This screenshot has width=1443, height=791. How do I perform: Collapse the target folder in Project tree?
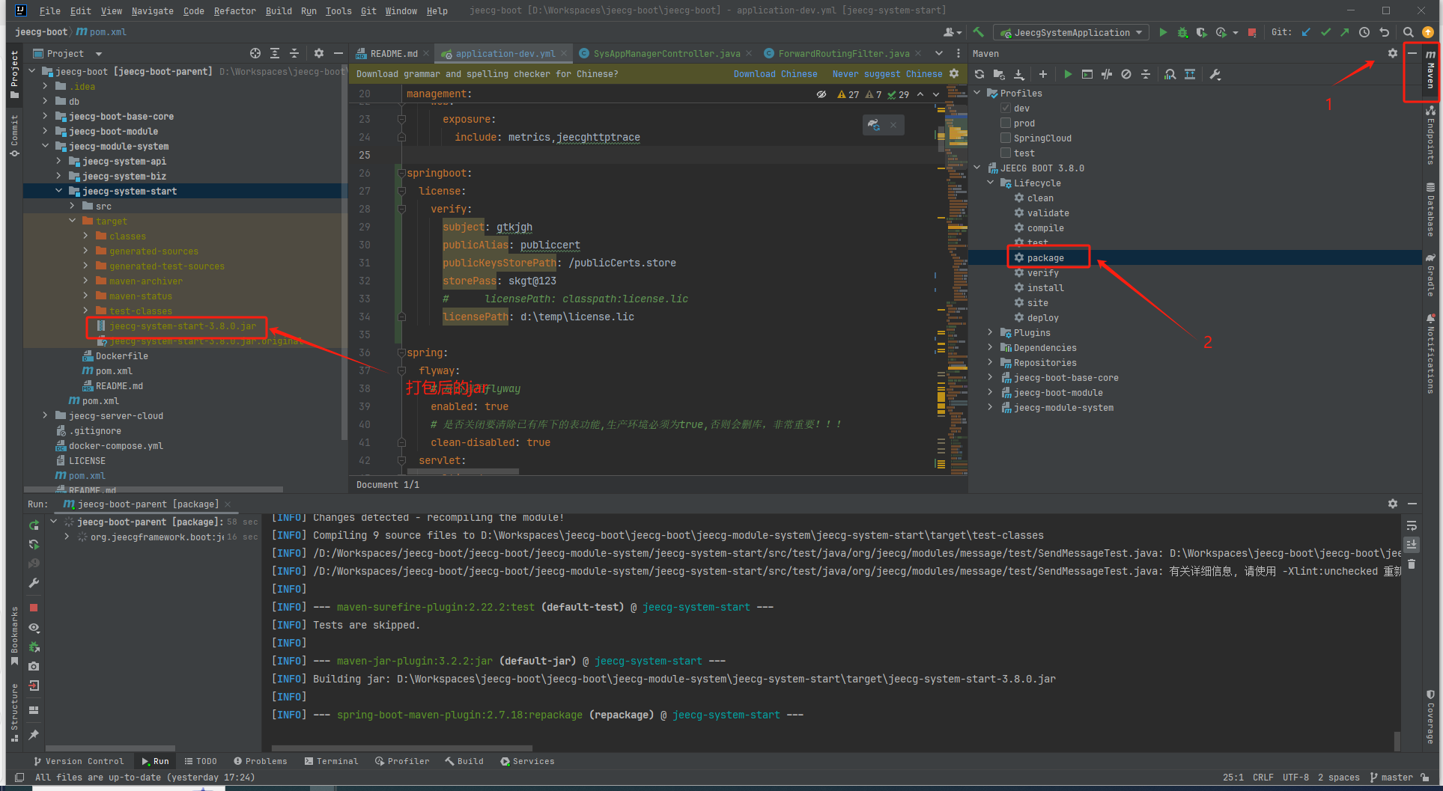(73, 221)
